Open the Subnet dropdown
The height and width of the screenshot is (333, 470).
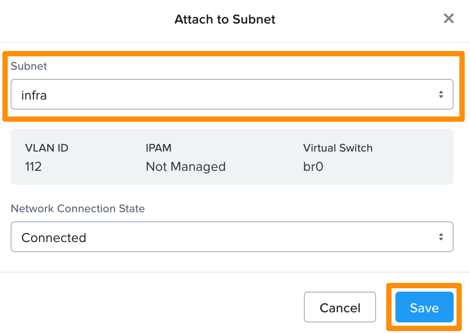tap(233, 94)
